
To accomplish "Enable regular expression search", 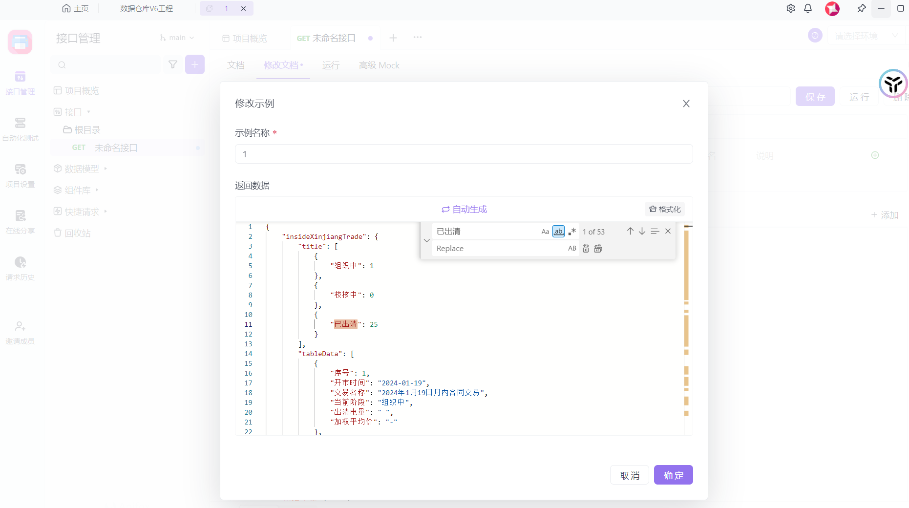I will point(572,232).
